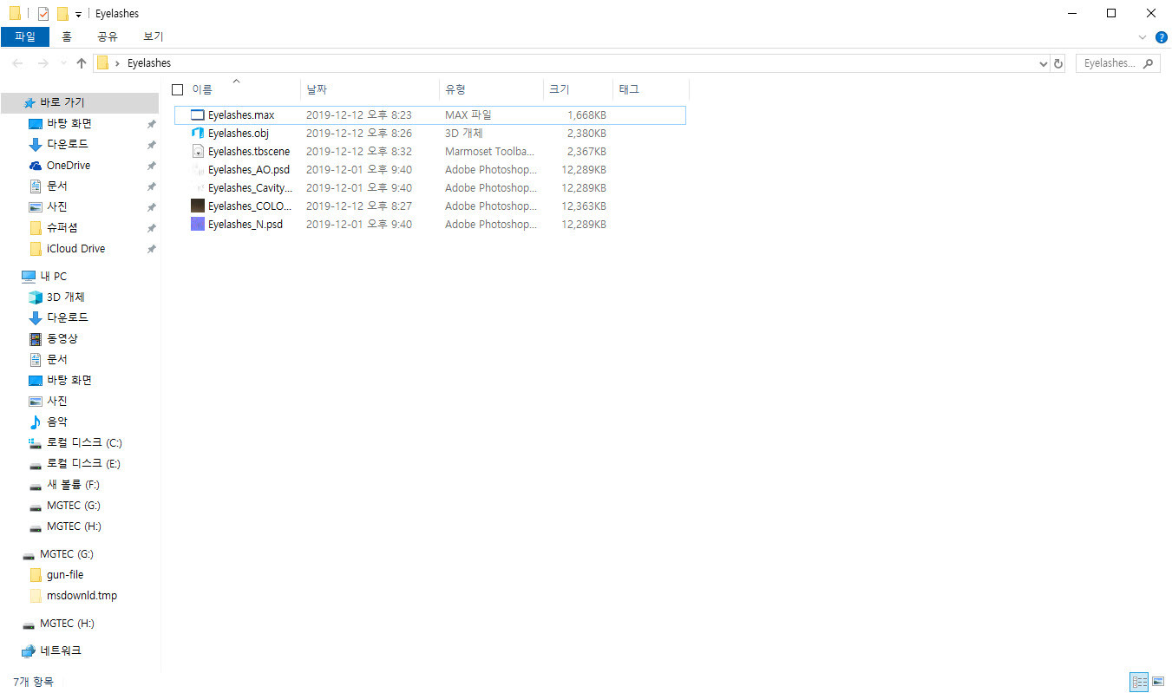Viewport: 1172px width, 693px height.
Task: Click 2019-12-12 오후 8:26 date cell
Action: pos(359,133)
